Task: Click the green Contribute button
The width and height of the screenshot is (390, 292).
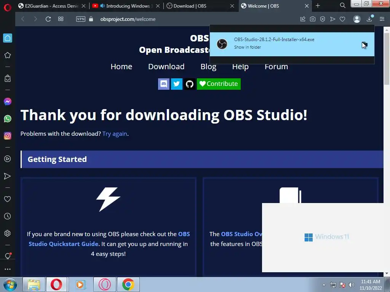Action: [219, 84]
